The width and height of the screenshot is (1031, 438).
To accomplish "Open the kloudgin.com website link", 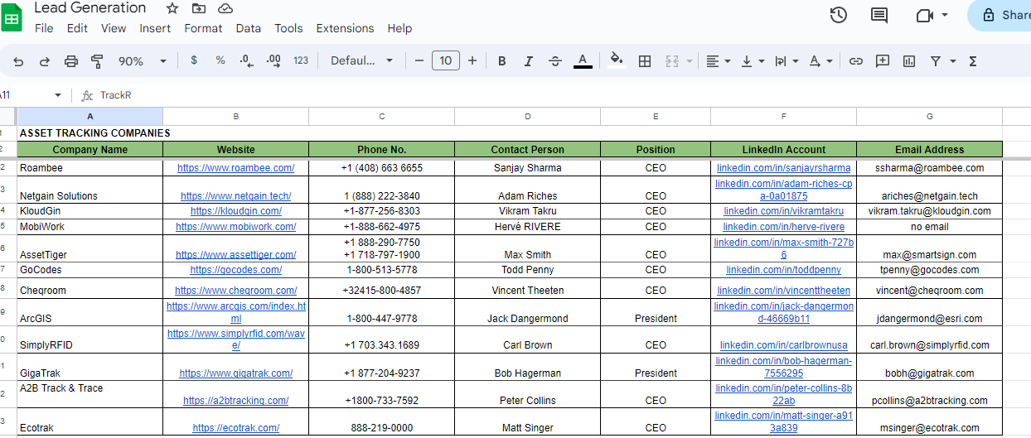I will (235, 211).
